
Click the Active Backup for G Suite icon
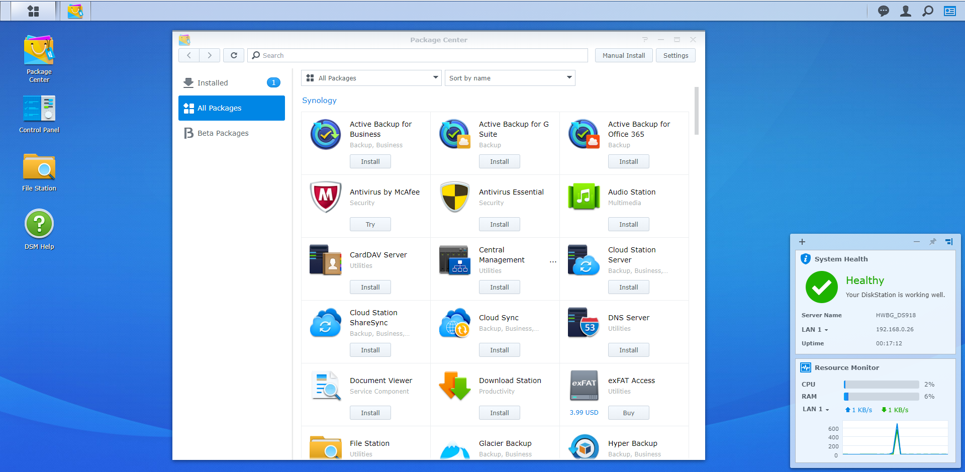tap(455, 134)
